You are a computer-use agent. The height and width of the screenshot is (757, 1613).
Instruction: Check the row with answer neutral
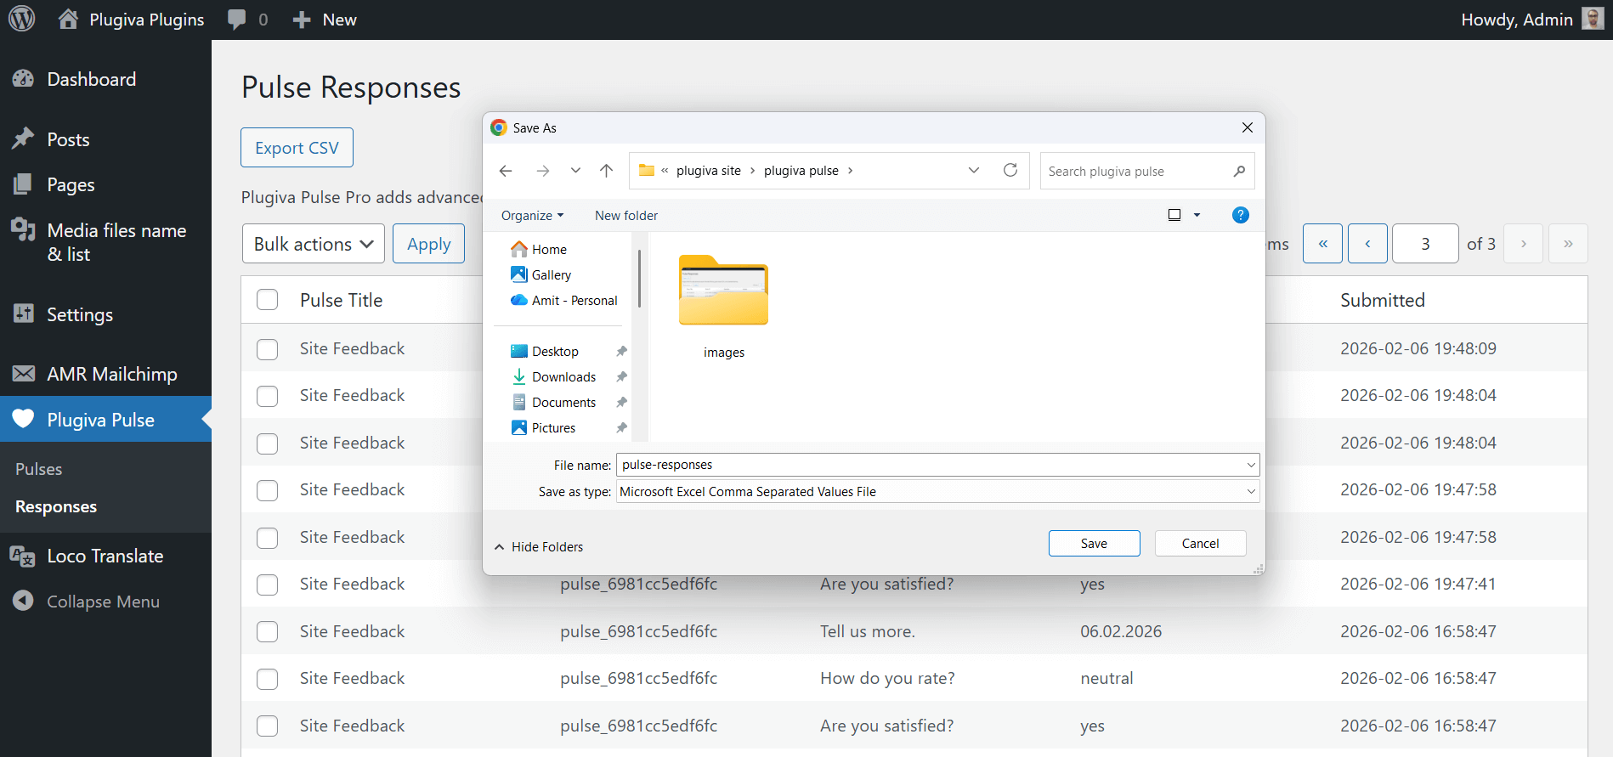[268, 679]
